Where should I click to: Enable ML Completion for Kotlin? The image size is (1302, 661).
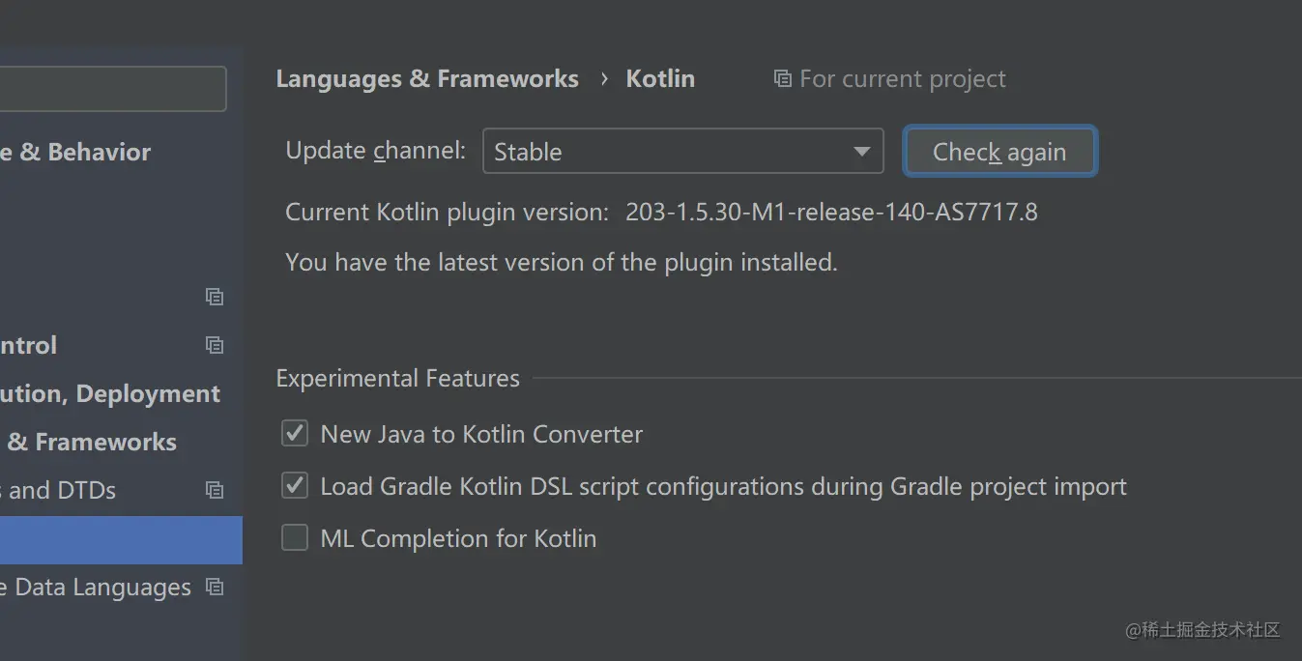[x=295, y=538]
